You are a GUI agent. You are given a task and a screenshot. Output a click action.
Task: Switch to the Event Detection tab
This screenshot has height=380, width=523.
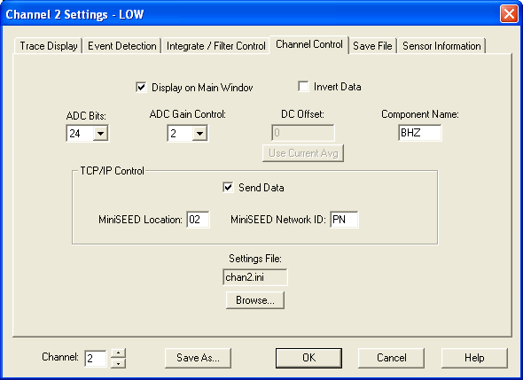(x=122, y=46)
